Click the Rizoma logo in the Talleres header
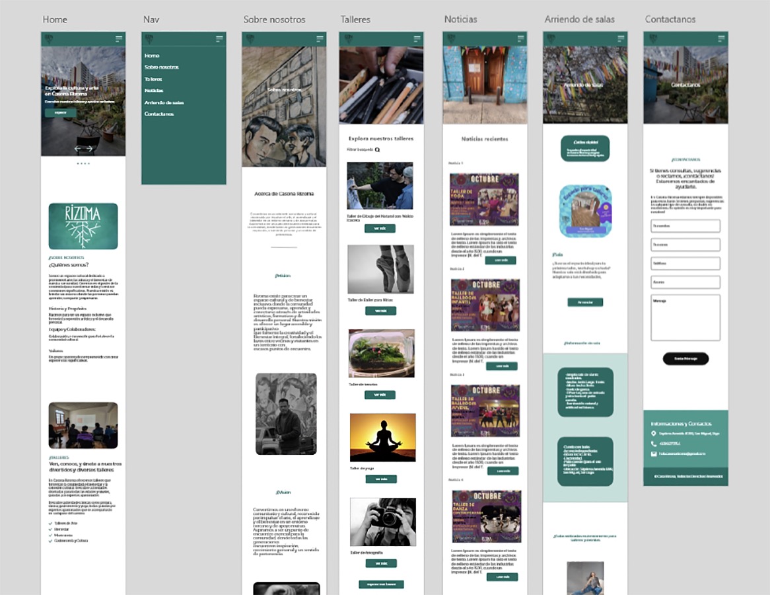The image size is (770, 595). (349, 38)
